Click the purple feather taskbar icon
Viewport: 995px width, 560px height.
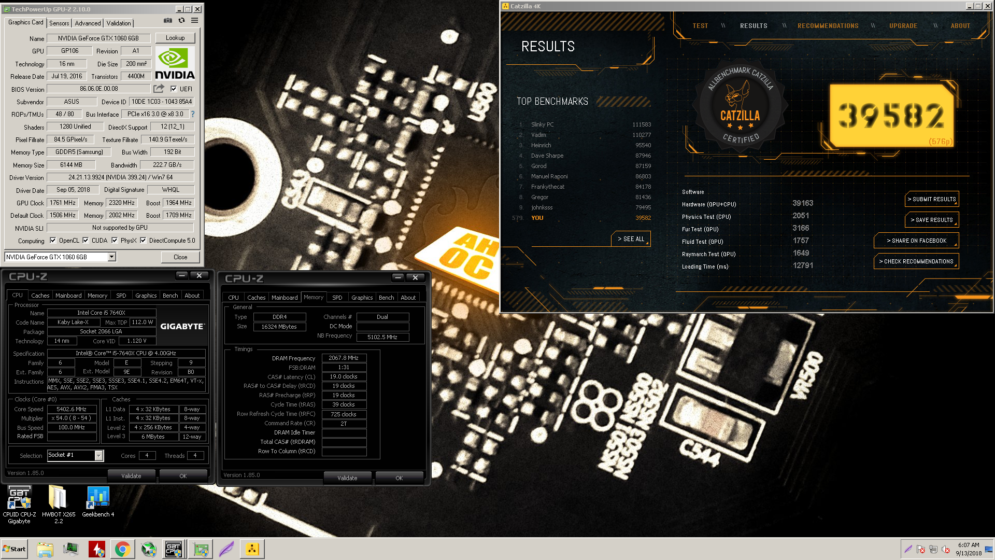tap(226, 549)
